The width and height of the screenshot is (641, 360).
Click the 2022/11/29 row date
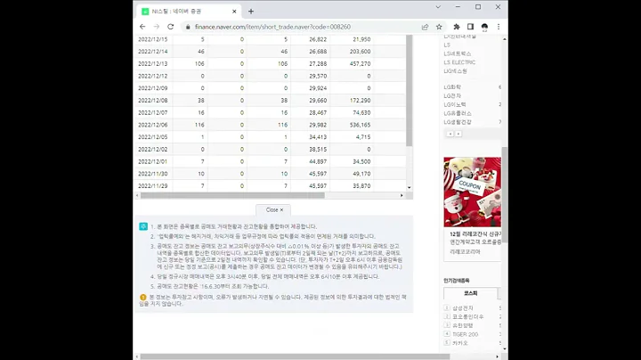tap(153, 185)
